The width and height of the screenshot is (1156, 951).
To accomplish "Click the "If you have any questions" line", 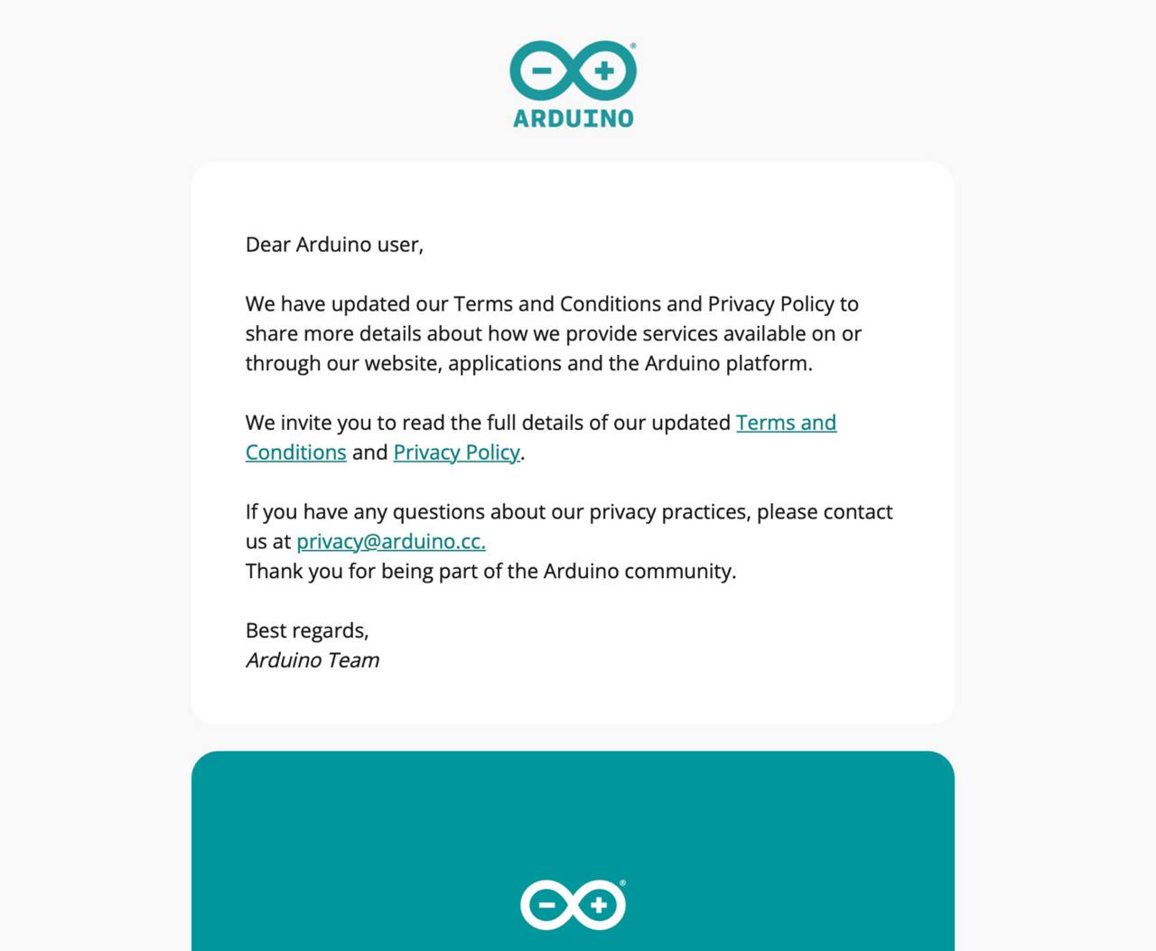I will point(569,512).
